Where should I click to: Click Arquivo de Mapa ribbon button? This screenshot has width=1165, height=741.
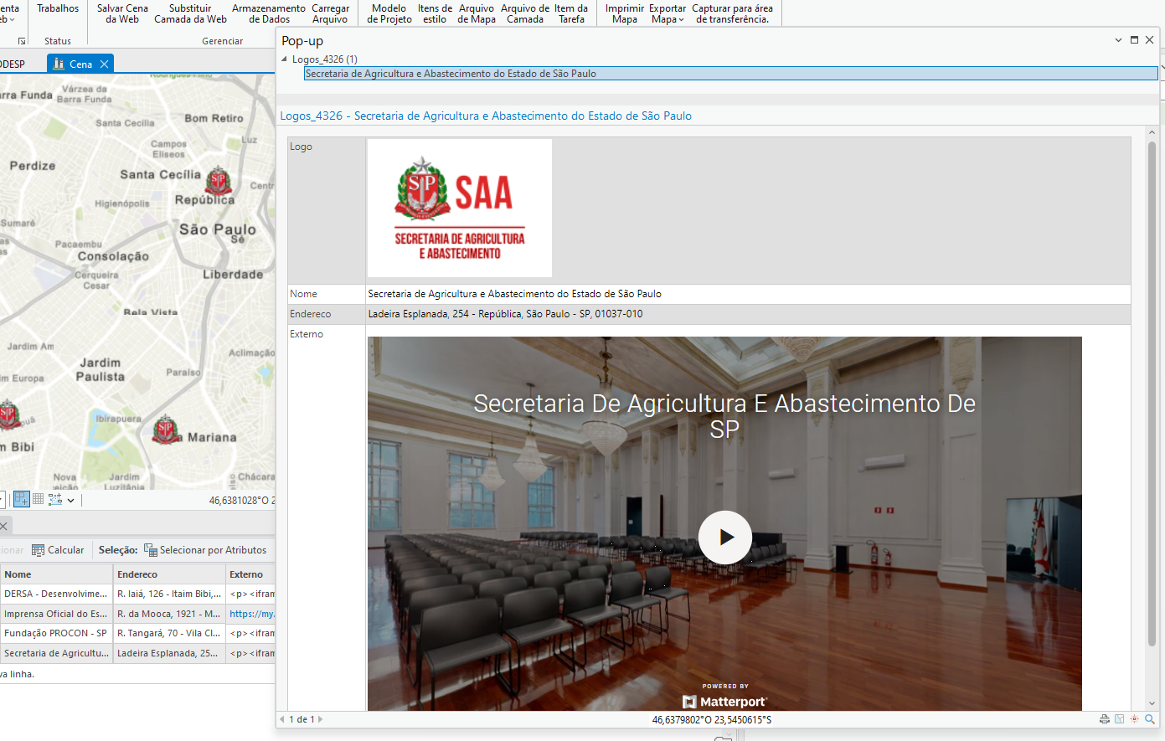pos(477,13)
